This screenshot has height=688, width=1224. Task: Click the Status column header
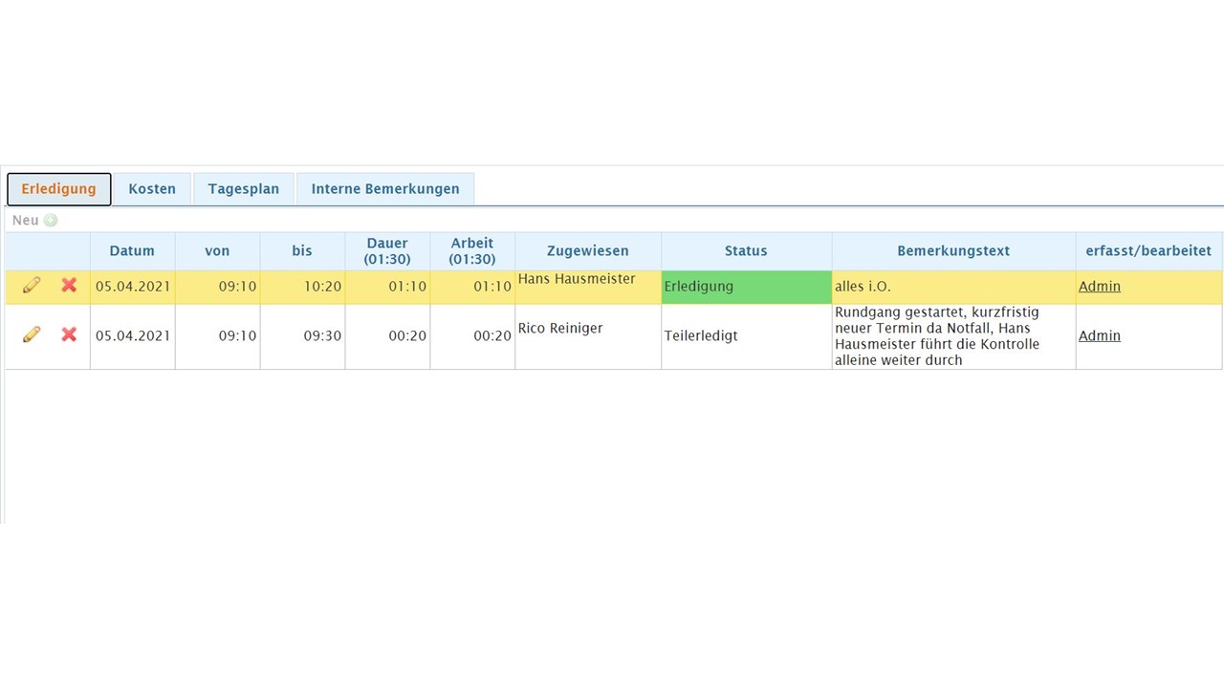pyautogui.click(x=746, y=251)
